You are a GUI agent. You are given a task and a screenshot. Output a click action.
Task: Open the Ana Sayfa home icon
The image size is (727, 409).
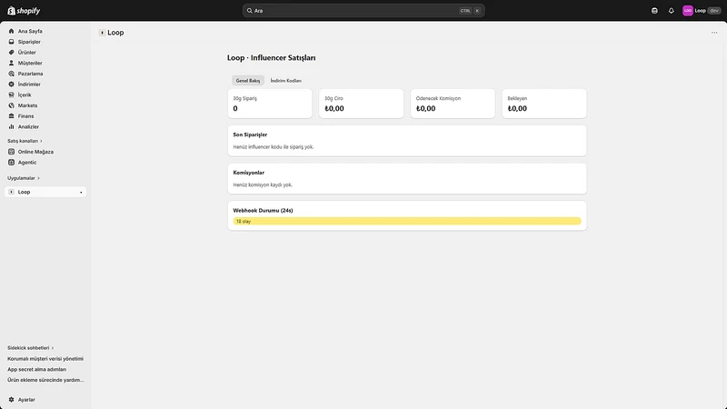pos(12,31)
